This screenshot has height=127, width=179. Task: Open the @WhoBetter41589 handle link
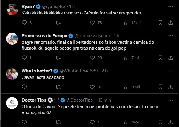79,71
